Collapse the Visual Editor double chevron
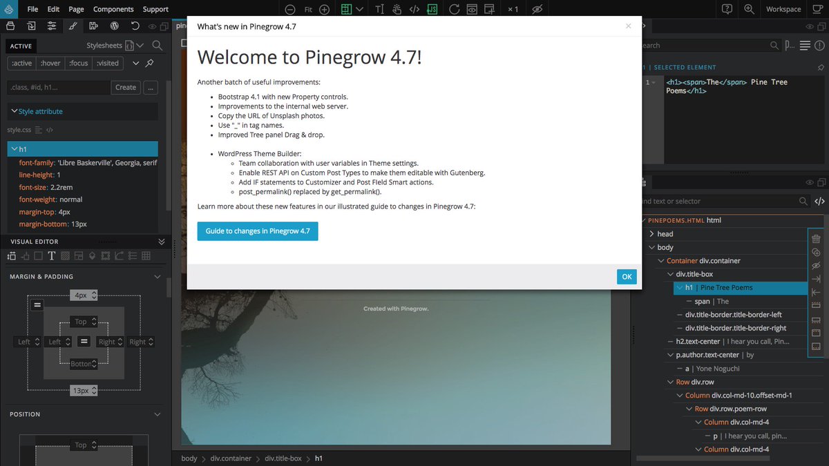 pyautogui.click(x=162, y=242)
